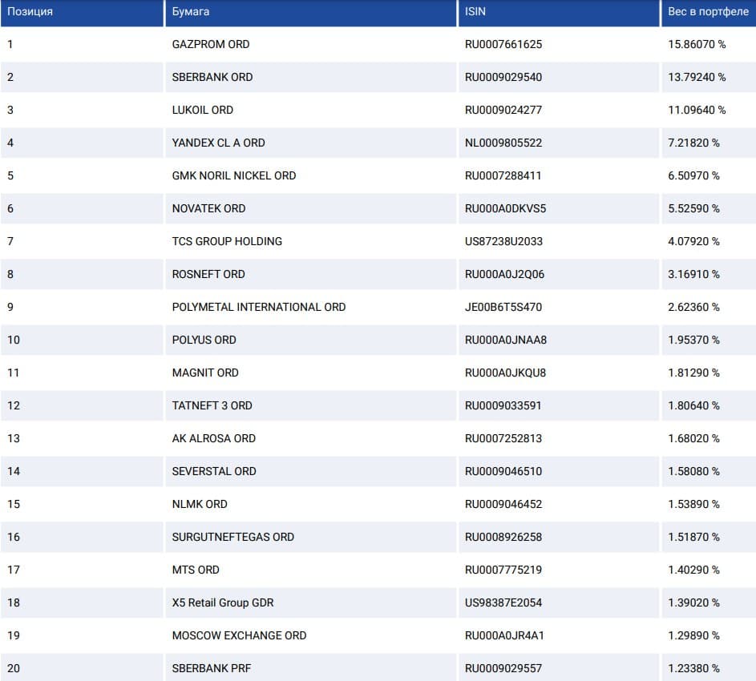Click ISIN US87238U2033

click(503, 241)
